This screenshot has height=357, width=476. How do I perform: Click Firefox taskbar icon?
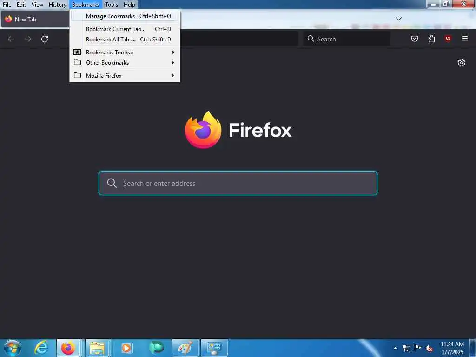[68, 348]
